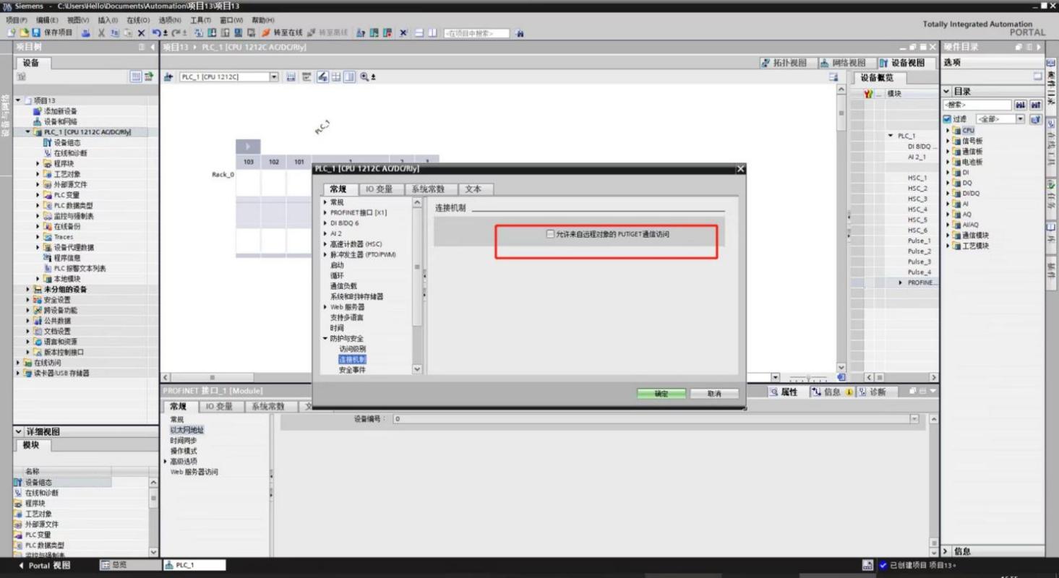
Task: Collapse 防护与安全 node in dialog tree
Action: point(325,338)
